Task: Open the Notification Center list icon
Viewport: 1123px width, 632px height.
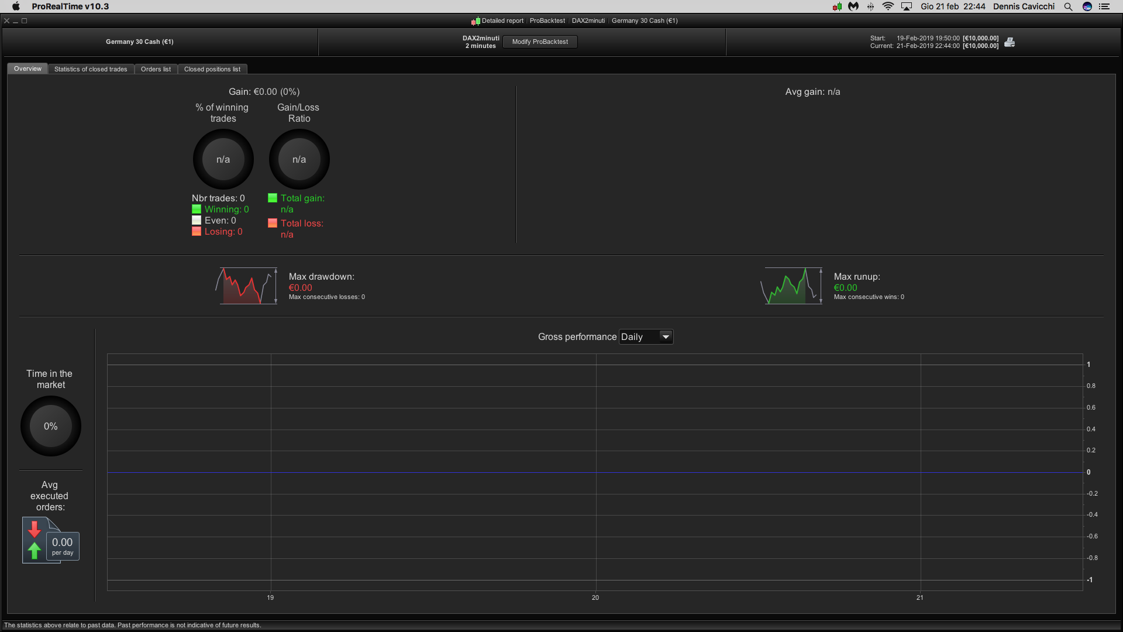Action: [x=1104, y=6]
